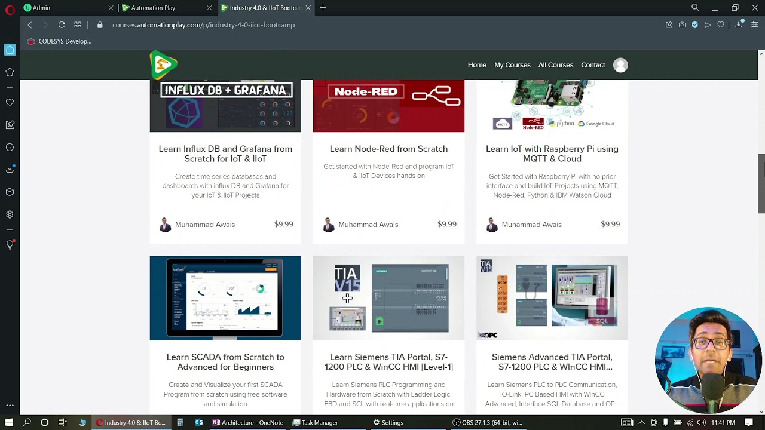Take a snapshot with the camera icon
This screenshot has width=765, height=430.
pyautogui.click(x=682, y=25)
